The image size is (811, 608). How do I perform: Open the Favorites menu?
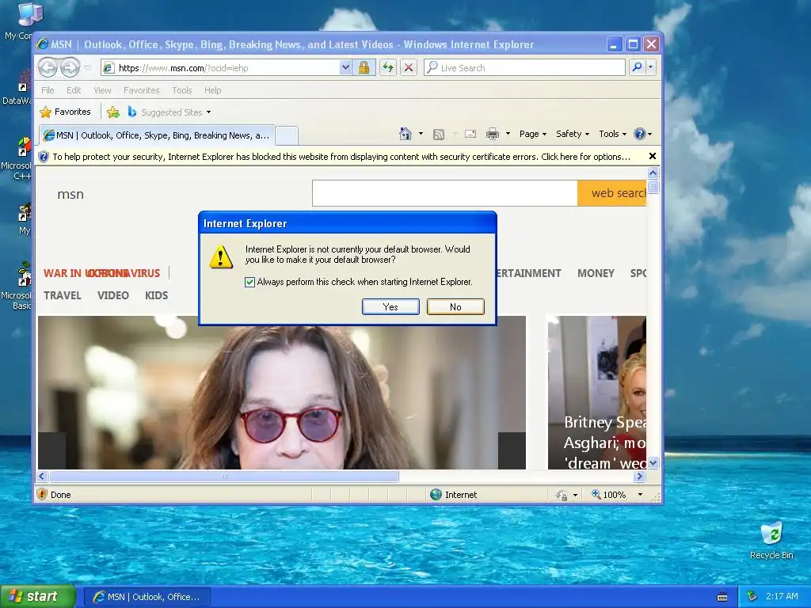point(141,90)
